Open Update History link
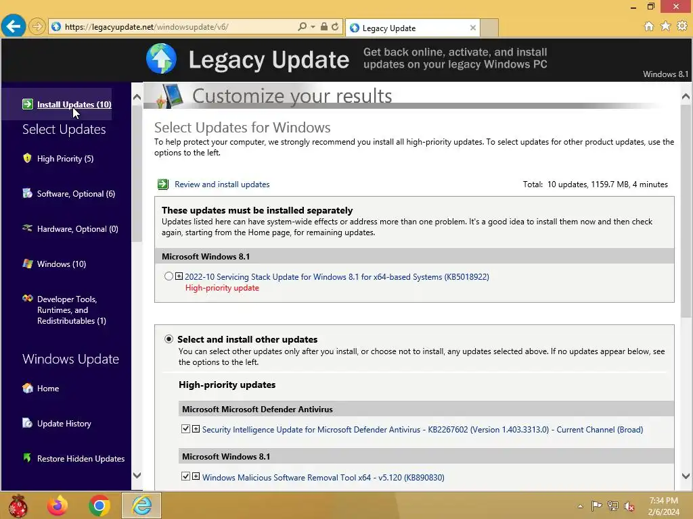This screenshot has width=693, height=519. tap(64, 423)
